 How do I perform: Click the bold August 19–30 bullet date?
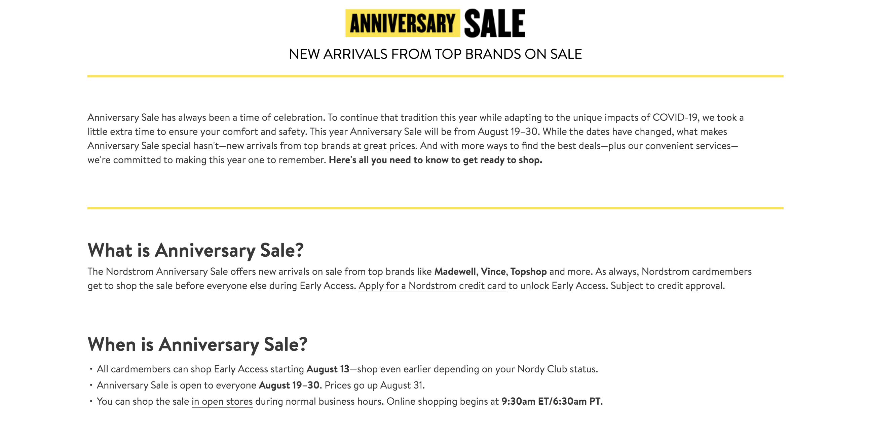[289, 385]
